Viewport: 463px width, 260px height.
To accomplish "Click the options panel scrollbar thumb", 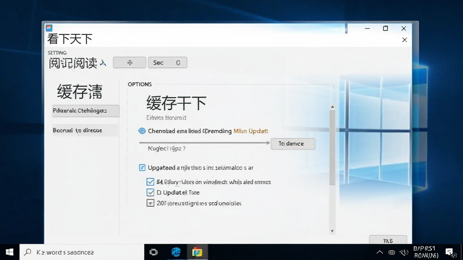I will coord(332,148).
